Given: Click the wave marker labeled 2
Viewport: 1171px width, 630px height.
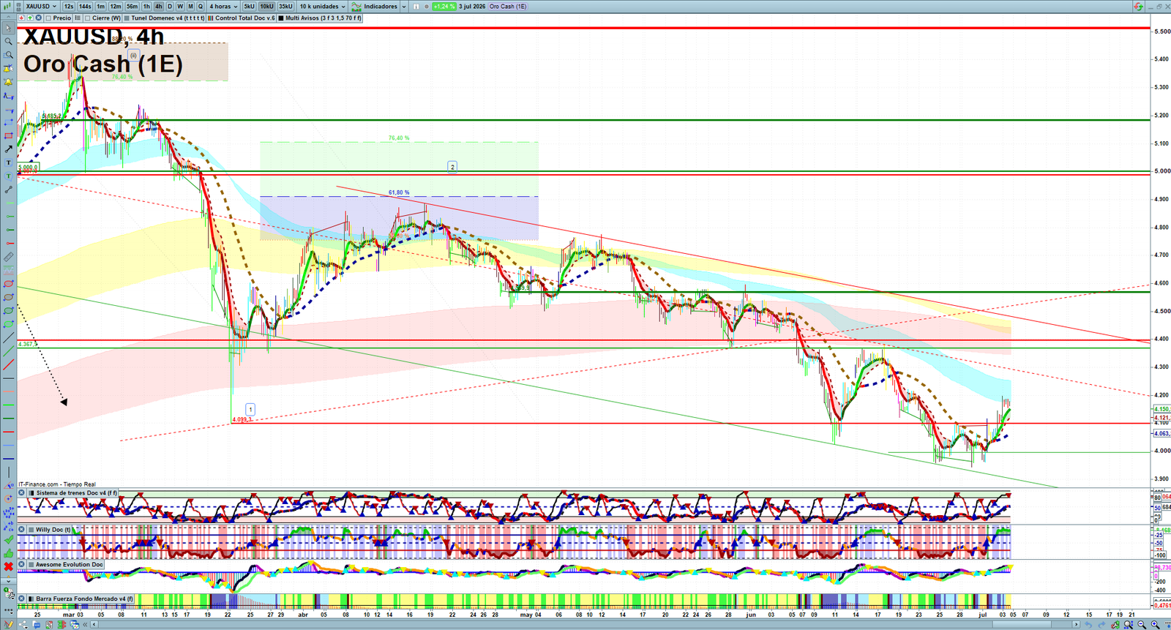Looking at the screenshot, I should [x=452, y=167].
